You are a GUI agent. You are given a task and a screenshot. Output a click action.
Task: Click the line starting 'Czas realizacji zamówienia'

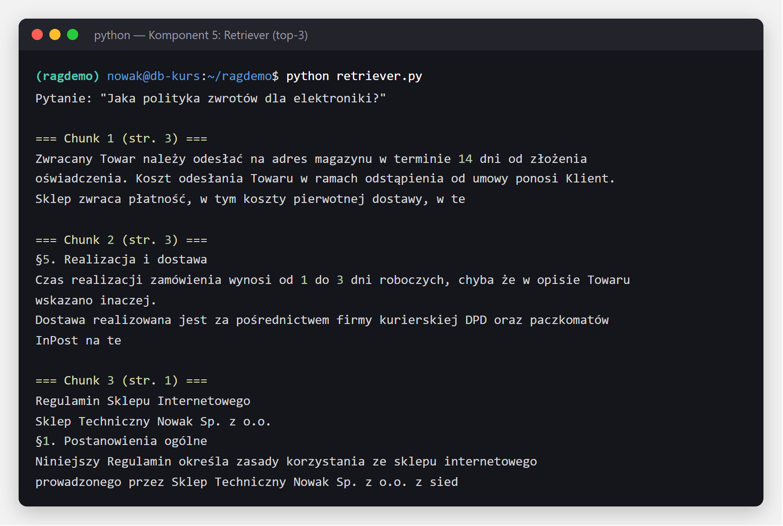point(333,280)
